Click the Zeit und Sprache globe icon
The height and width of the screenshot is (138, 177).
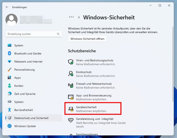10,94
